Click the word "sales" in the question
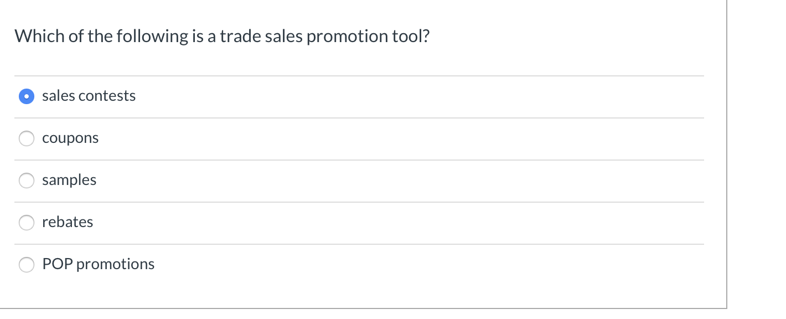This screenshot has height=319, width=786. tap(282, 37)
